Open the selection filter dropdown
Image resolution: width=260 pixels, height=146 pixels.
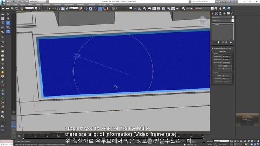29,8
